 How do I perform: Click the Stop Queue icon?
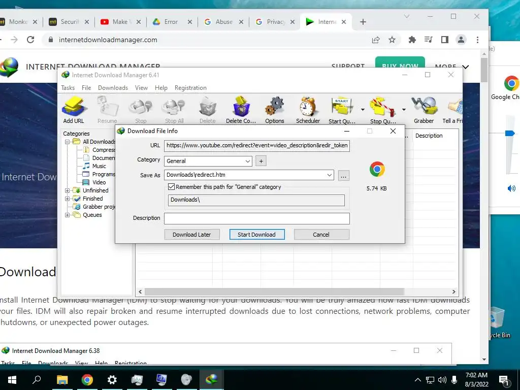(x=383, y=110)
